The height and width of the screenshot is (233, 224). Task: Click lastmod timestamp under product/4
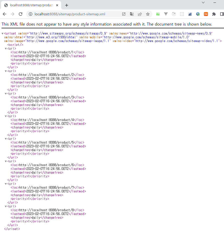pos(47,124)
